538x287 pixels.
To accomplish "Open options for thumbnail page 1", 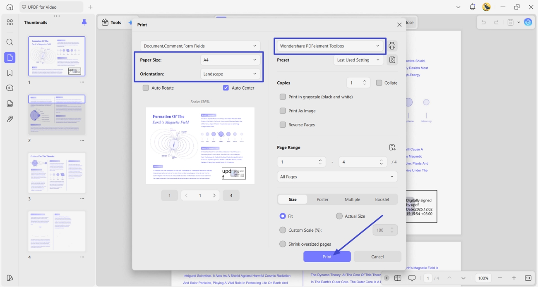I will pyautogui.click(x=82, y=82).
